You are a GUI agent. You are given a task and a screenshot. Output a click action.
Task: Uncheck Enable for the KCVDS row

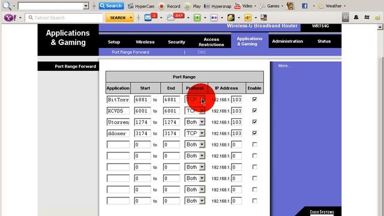[x=254, y=110]
